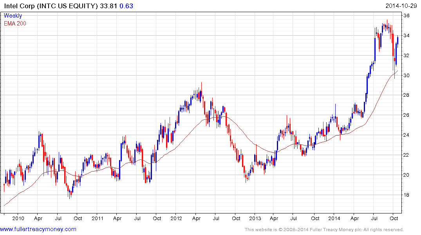Click the 'Apr' label after 2011
This screenshot has width=421, height=235.
click(x=117, y=219)
